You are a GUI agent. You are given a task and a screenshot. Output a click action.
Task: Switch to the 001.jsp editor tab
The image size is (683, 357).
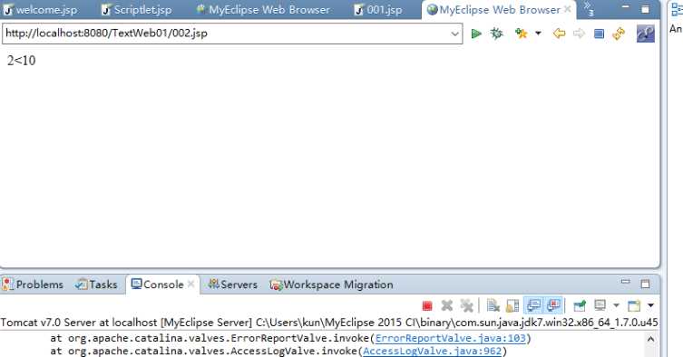378,10
